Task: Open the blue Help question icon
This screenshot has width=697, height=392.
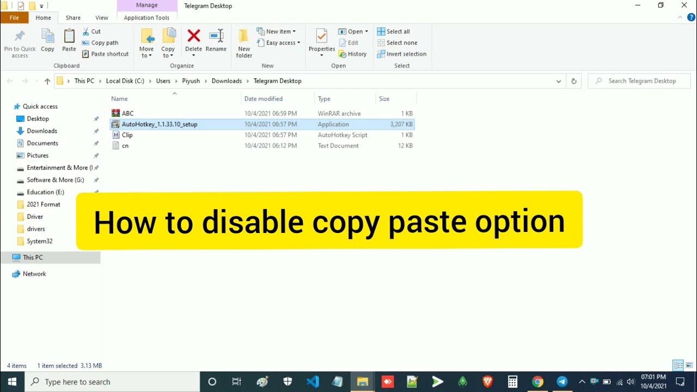Action: pyautogui.click(x=692, y=18)
